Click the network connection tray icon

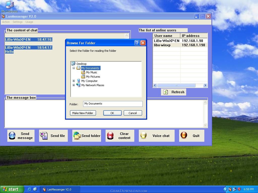235,189
